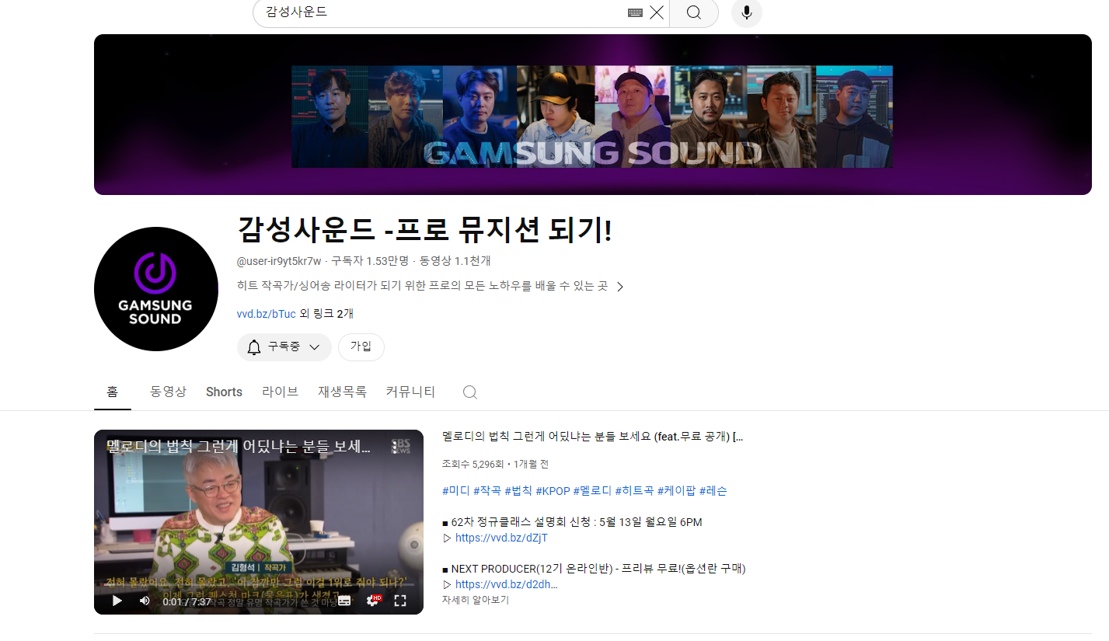This screenshot has height=641, width=1109.
Task: Click the @user-ir9yt5kr7w handle text
Action: point(279,261)
